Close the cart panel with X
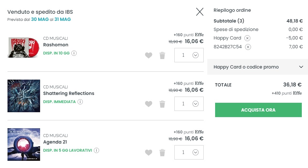Image resolution: width=308 pixels, height=168 pixels. pos(199,12)
